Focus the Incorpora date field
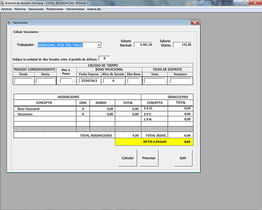This screenshot has width=262, height=210. tap(180, 81)
